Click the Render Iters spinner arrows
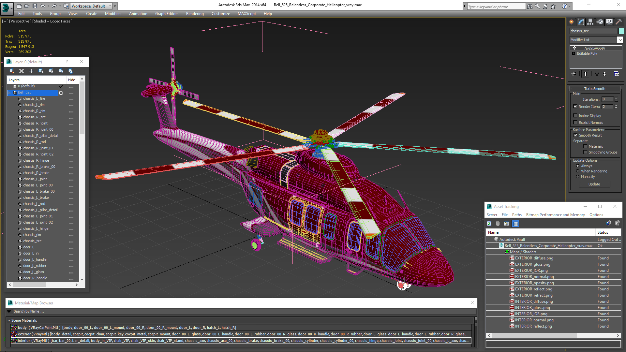This screenshot has width=626, height=352. click(616, 107)
